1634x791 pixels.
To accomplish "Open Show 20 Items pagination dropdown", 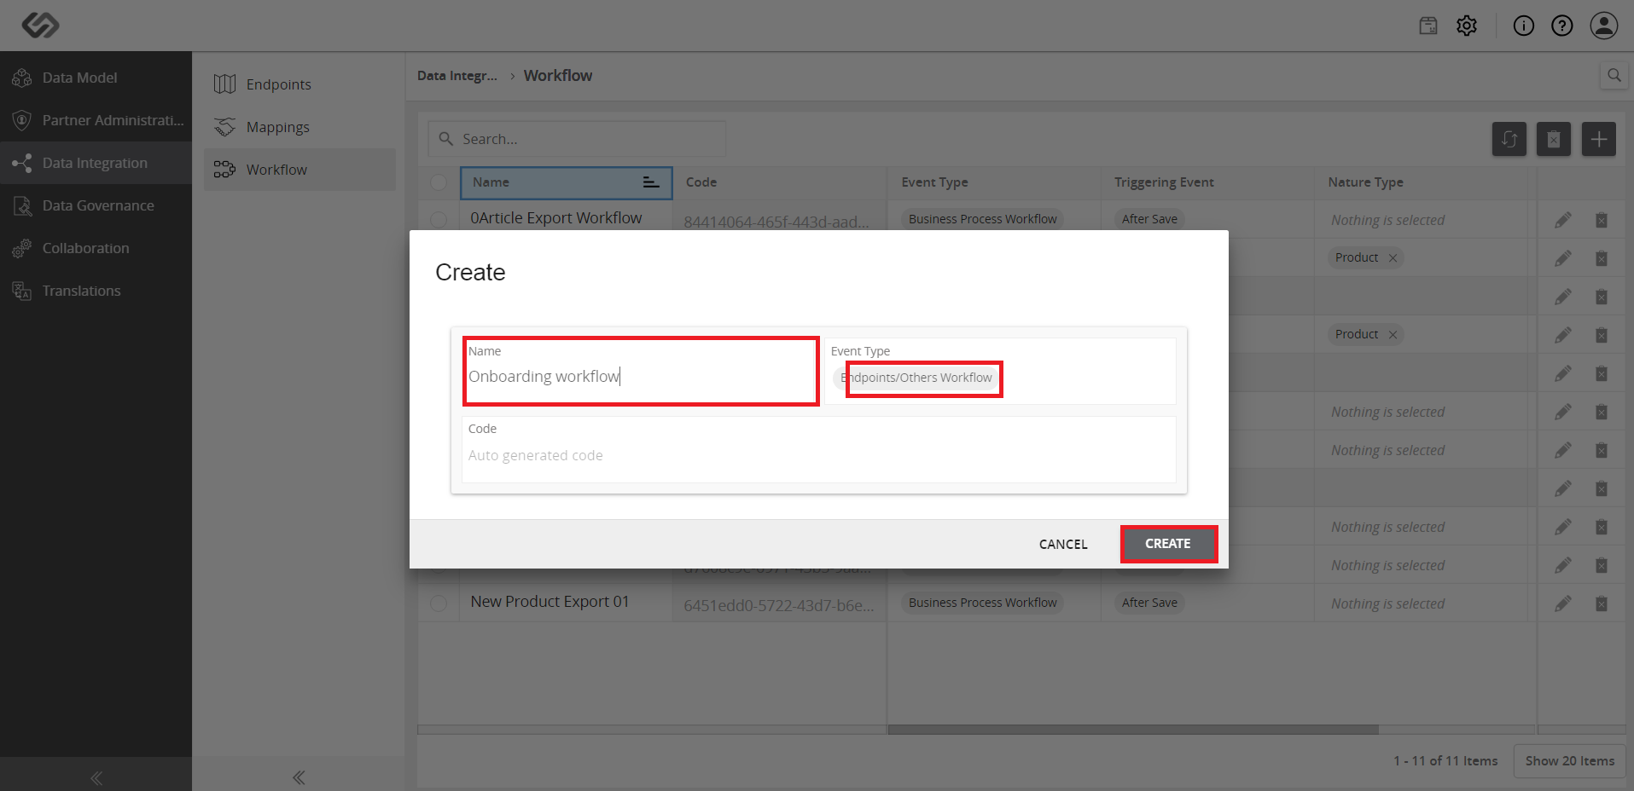I will [x=1569, y=760].
